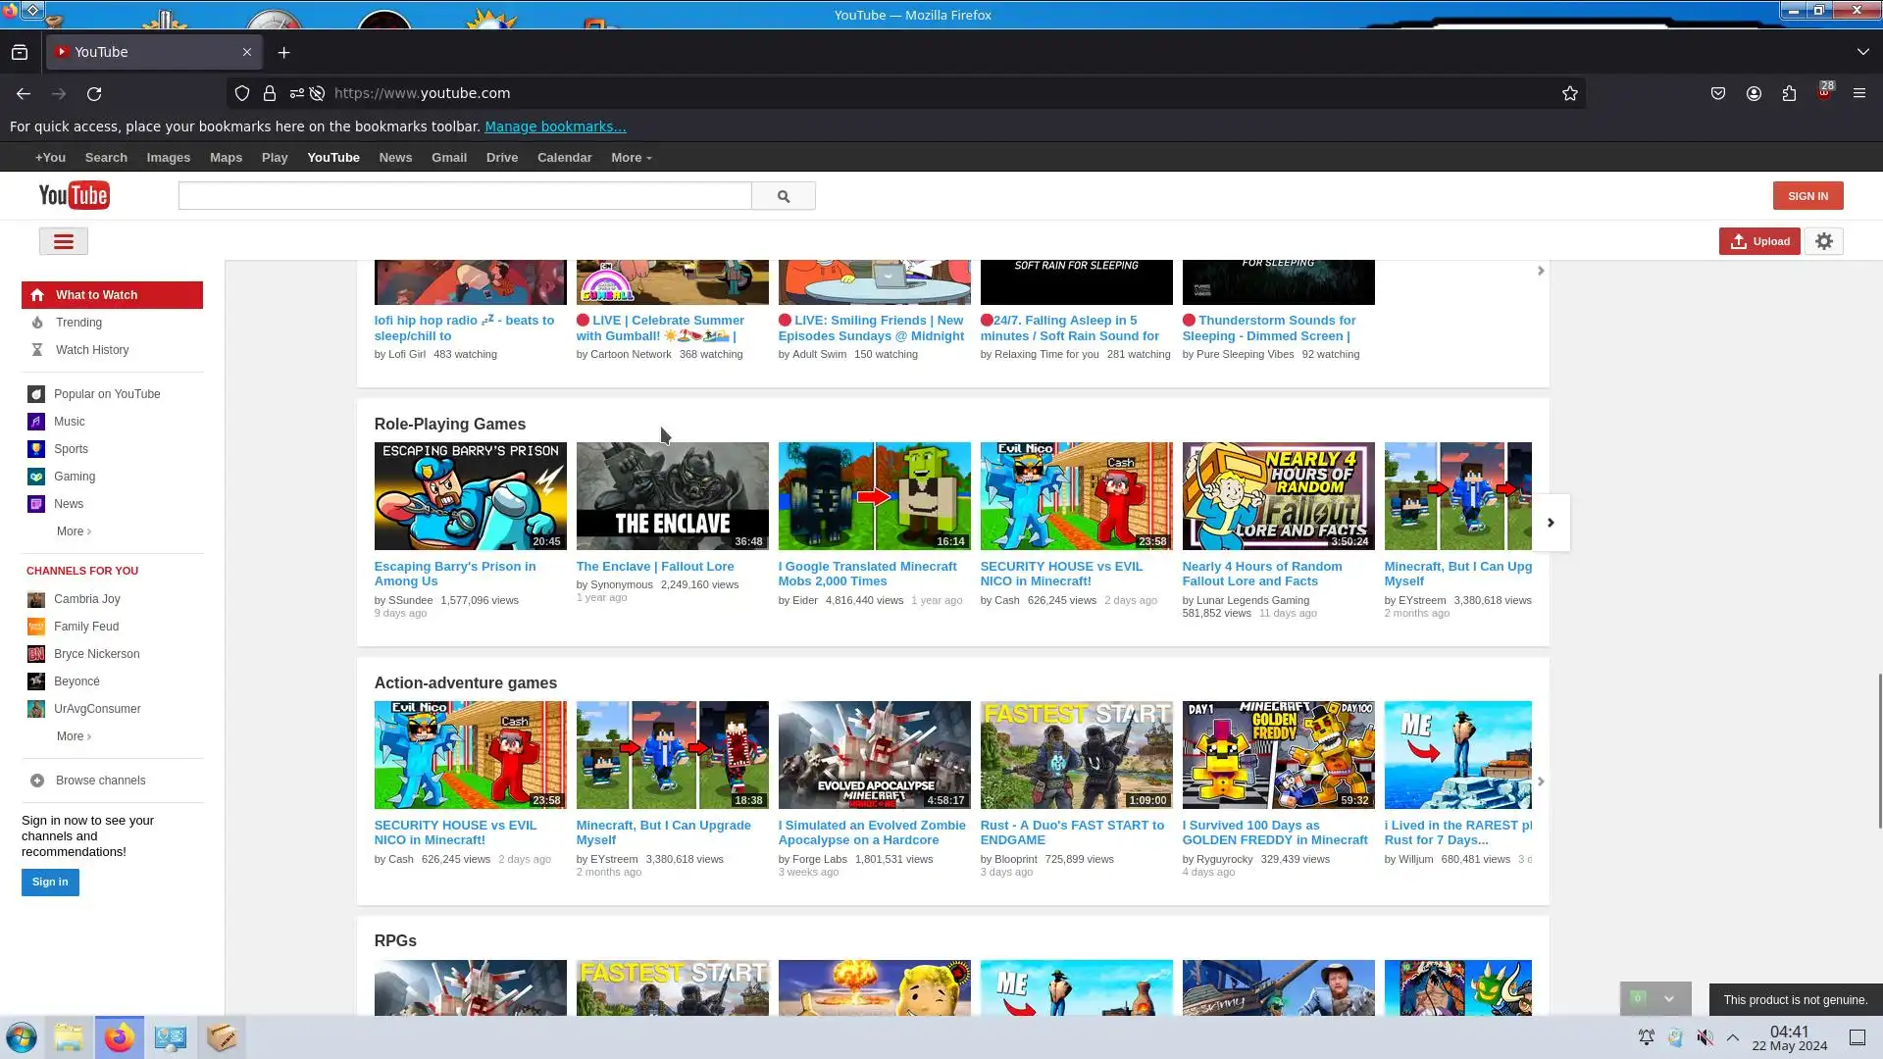Open Trending from the sidebar
This screenshot has height=1059, width=1883.
[78, 323]
